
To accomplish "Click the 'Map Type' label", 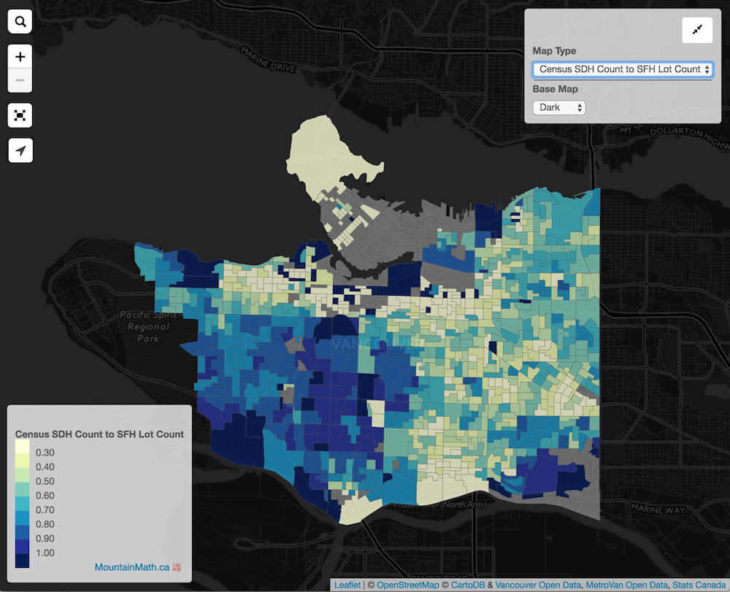I will 554,50.
